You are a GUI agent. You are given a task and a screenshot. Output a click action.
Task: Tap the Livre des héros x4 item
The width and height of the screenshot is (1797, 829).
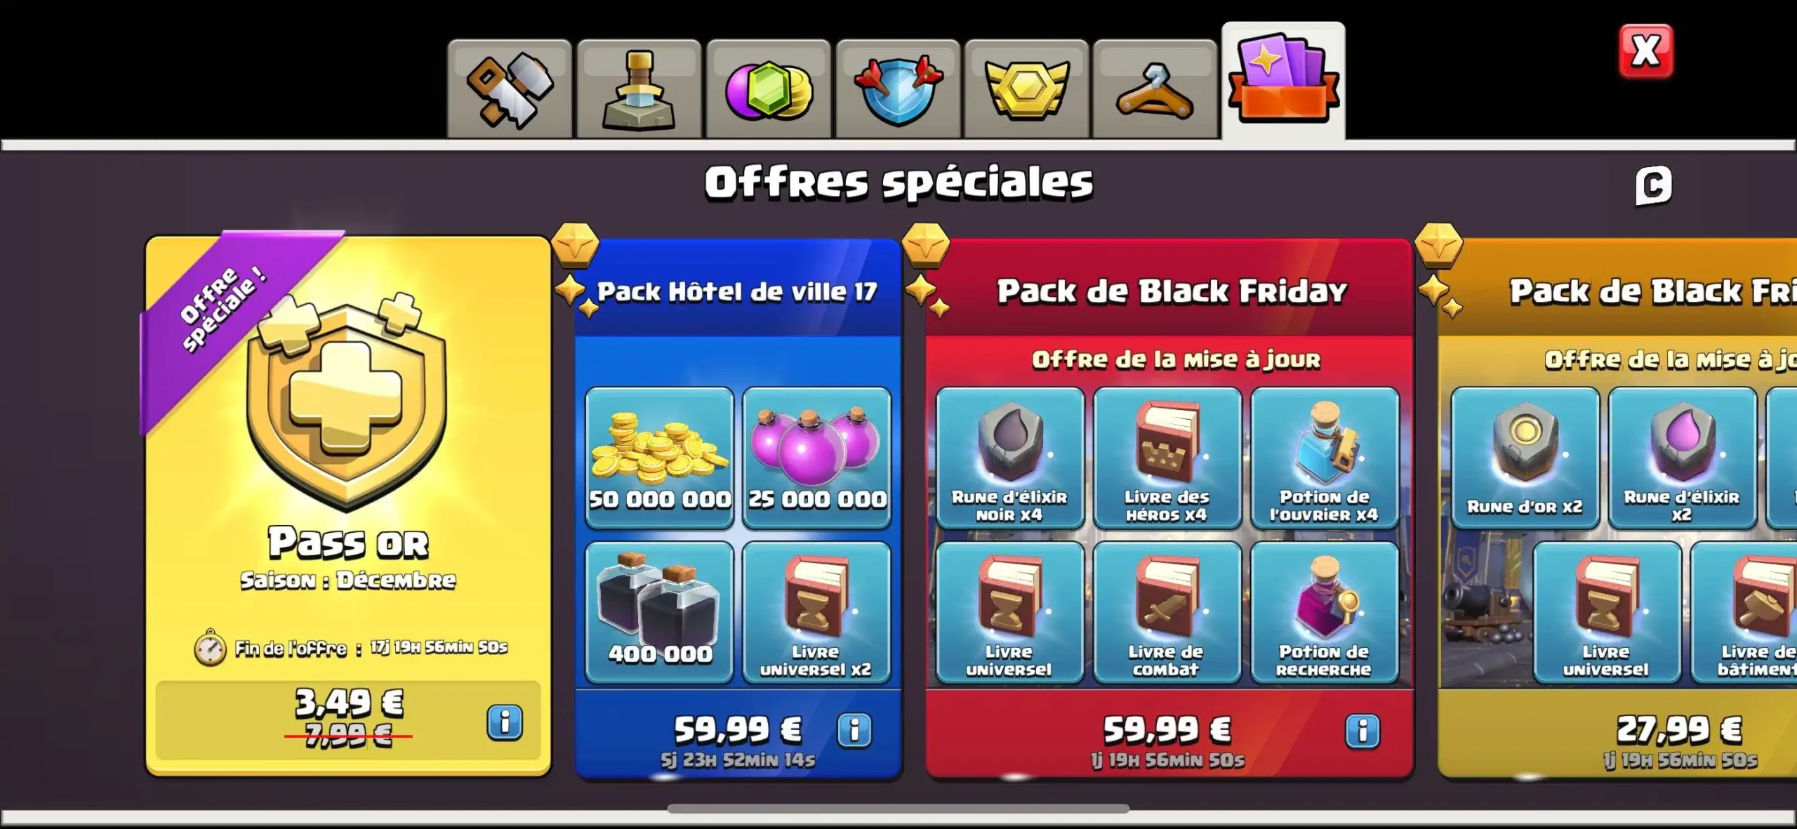1167,457
